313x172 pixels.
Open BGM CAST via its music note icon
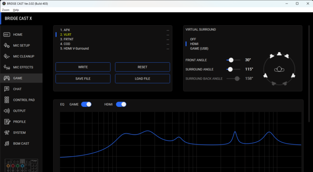tap(7, 144)
